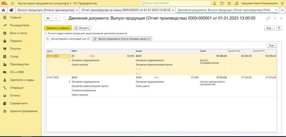Click the home page icon
Viewport: 286px width, 137px height.
[3, 10]
